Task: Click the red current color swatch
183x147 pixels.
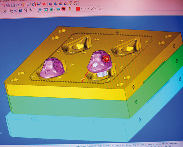Action: point(78,9)
